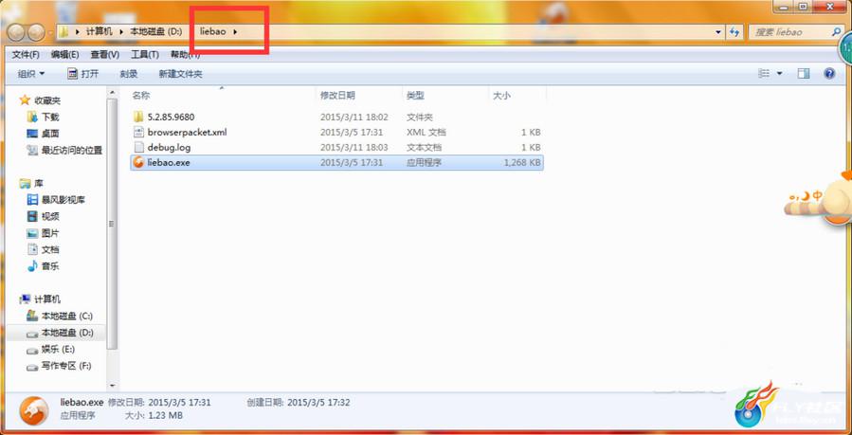Click the 刻录 toolbar button

129,74
